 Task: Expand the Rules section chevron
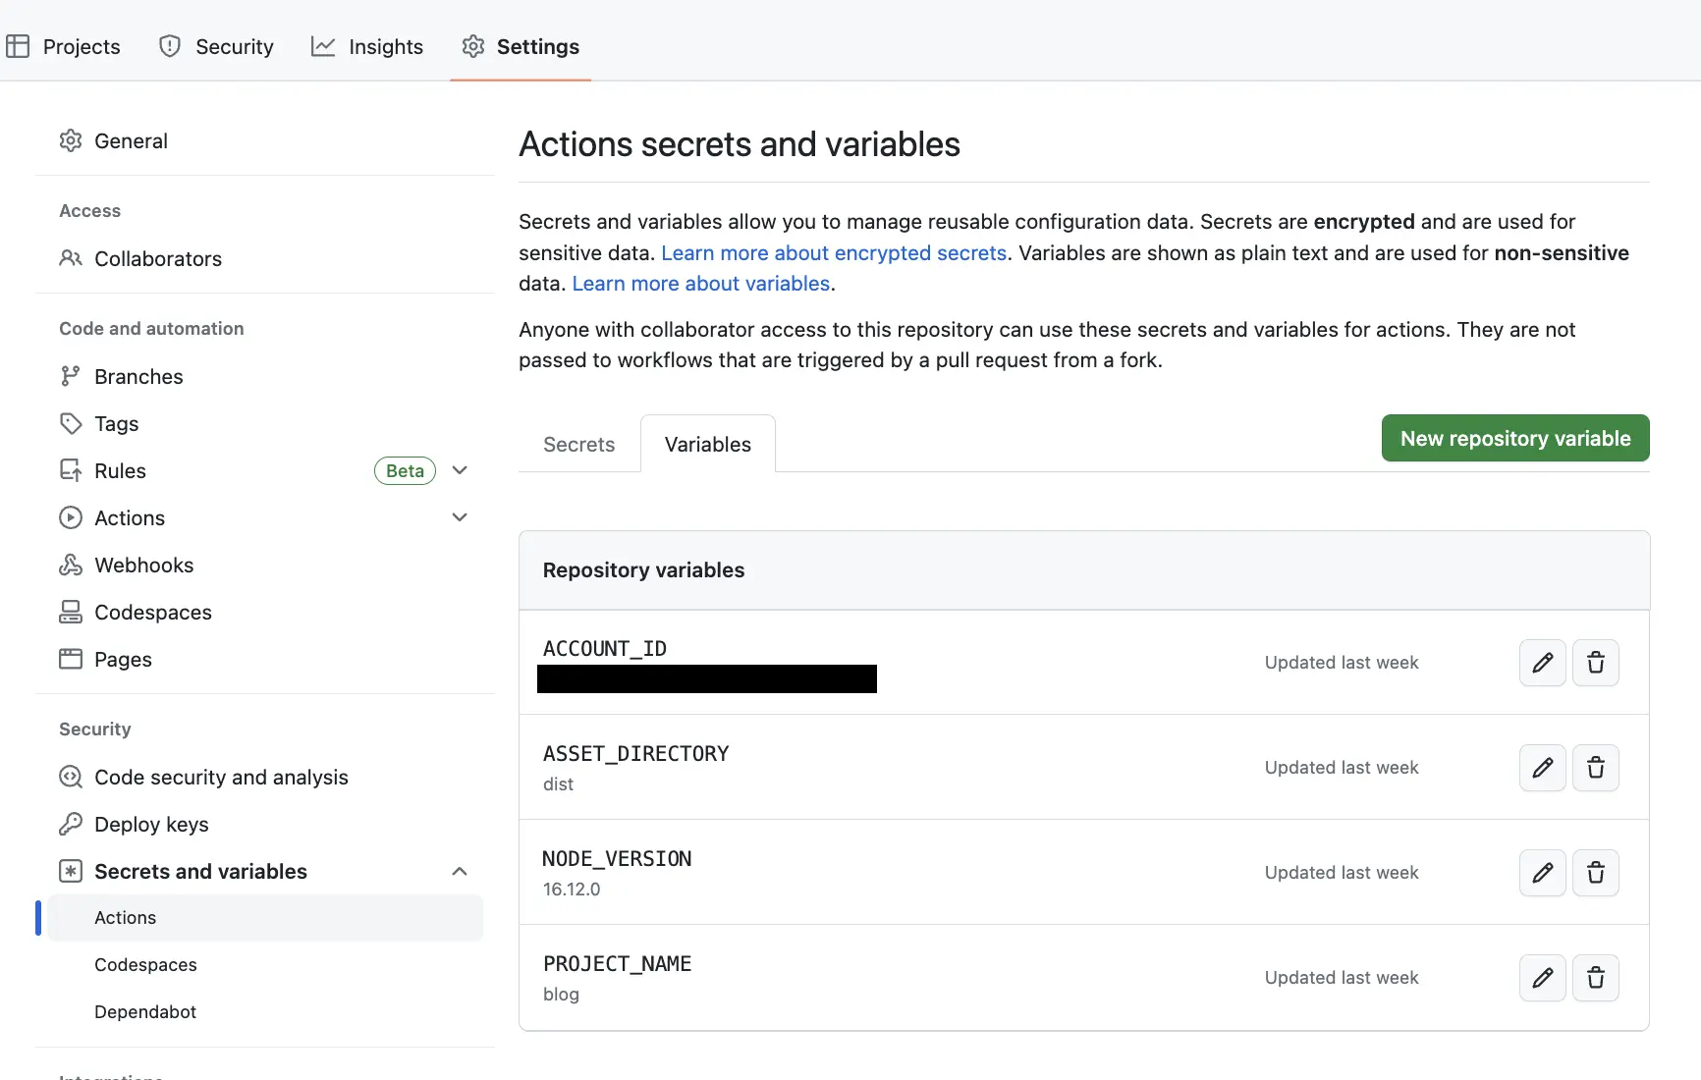(x=459, y=470)
